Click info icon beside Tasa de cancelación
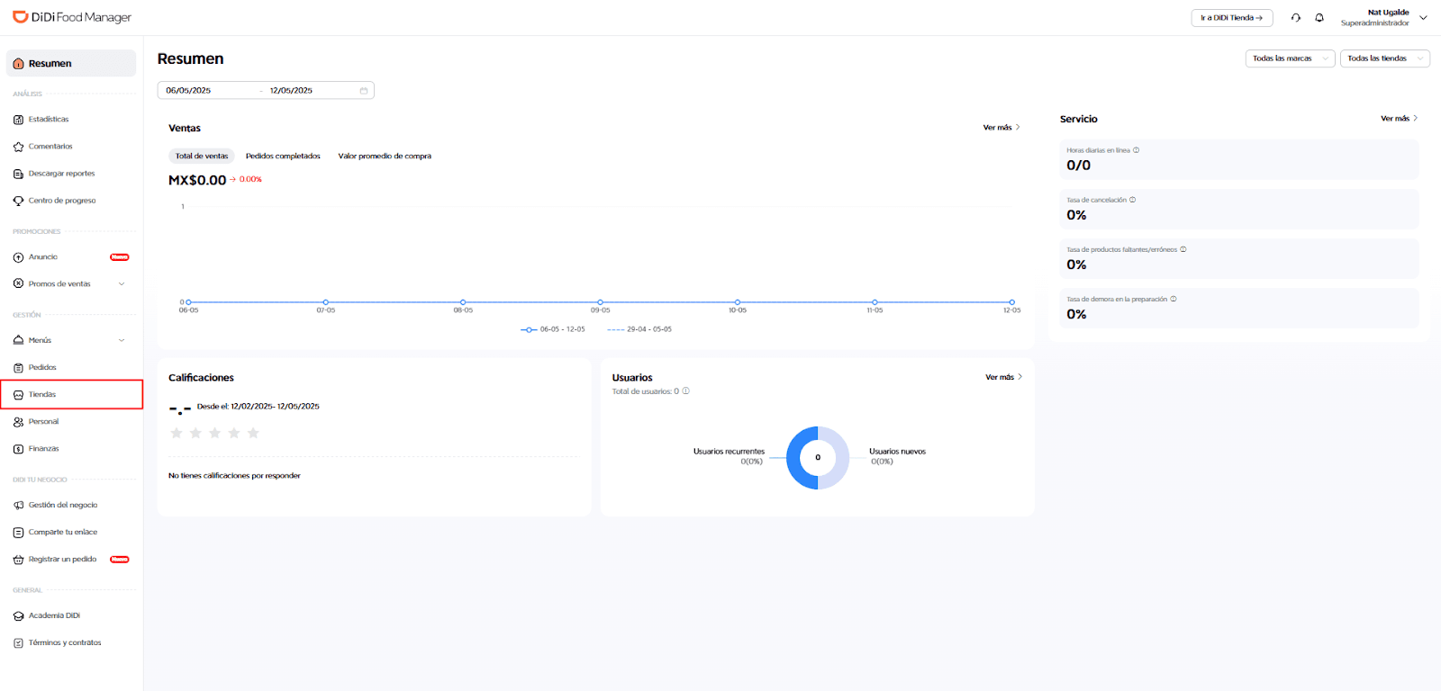 (1132, 200)
